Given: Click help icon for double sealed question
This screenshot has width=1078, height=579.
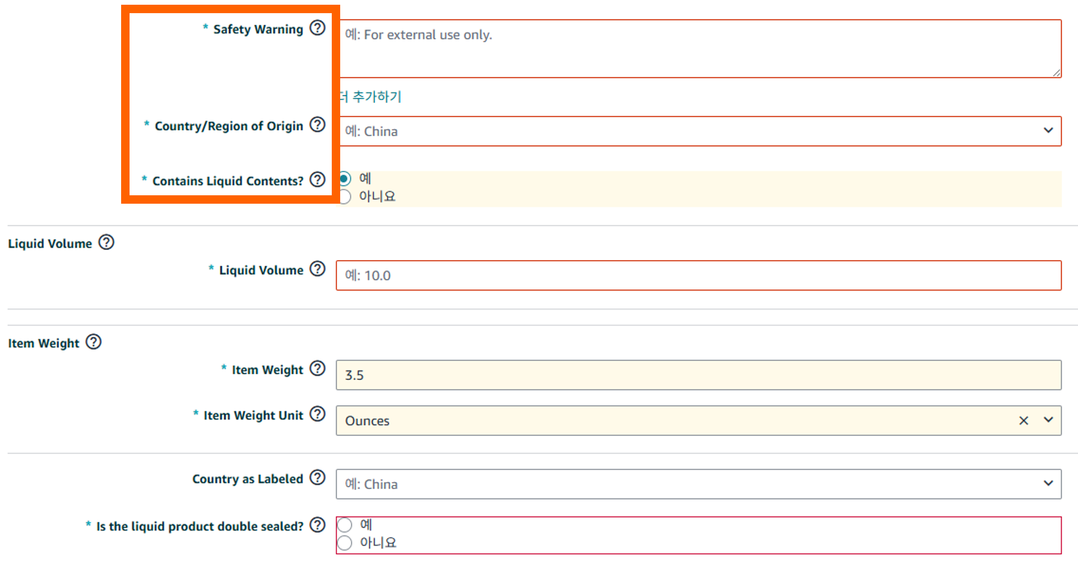Looking at the screenshot, I should pos(317,525).
